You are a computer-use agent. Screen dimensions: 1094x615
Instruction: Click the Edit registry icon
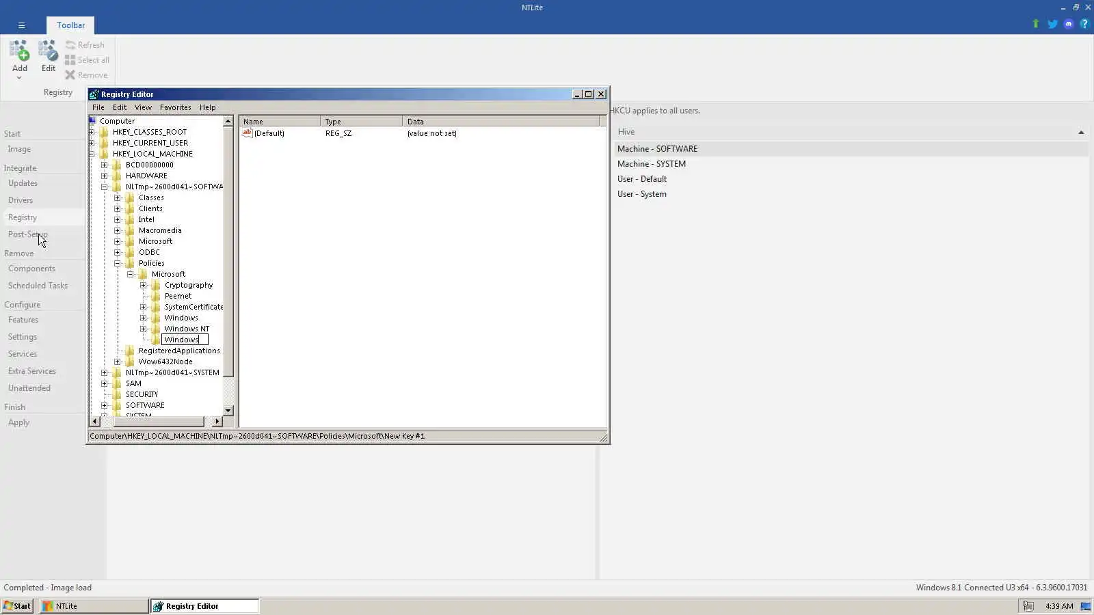pyautogui.click(x=48, y=51)
